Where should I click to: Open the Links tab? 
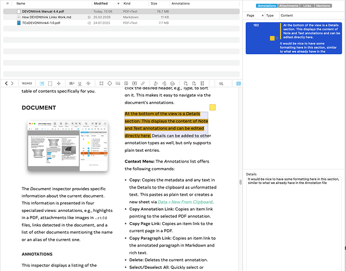click(307, 6)
